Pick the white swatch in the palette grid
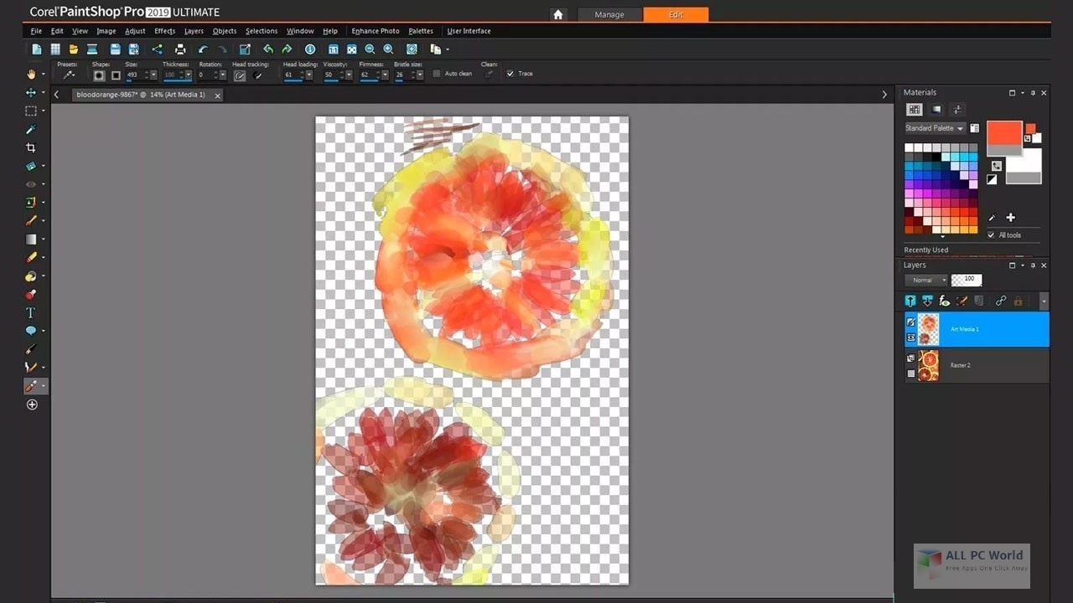This screenshot has width=1073, height=603. [909, 147]
